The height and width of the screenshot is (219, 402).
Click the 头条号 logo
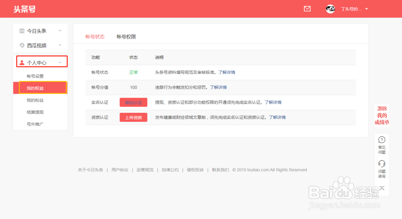25,9
